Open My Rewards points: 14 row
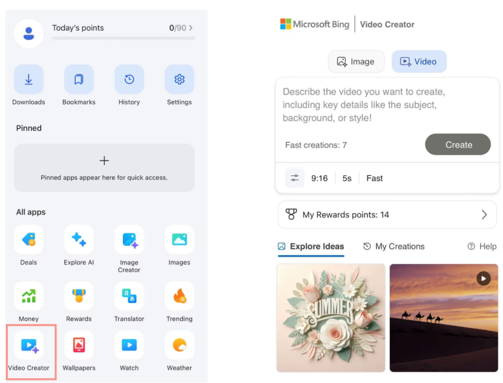 tap(387, 214)
